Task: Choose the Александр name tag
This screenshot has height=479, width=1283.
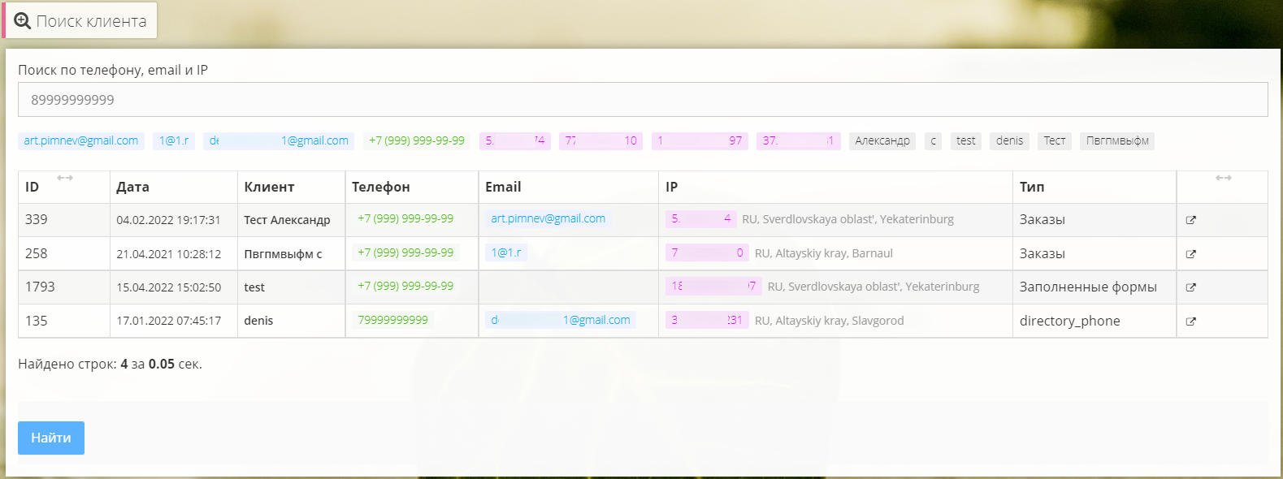Action: point(882,141)
